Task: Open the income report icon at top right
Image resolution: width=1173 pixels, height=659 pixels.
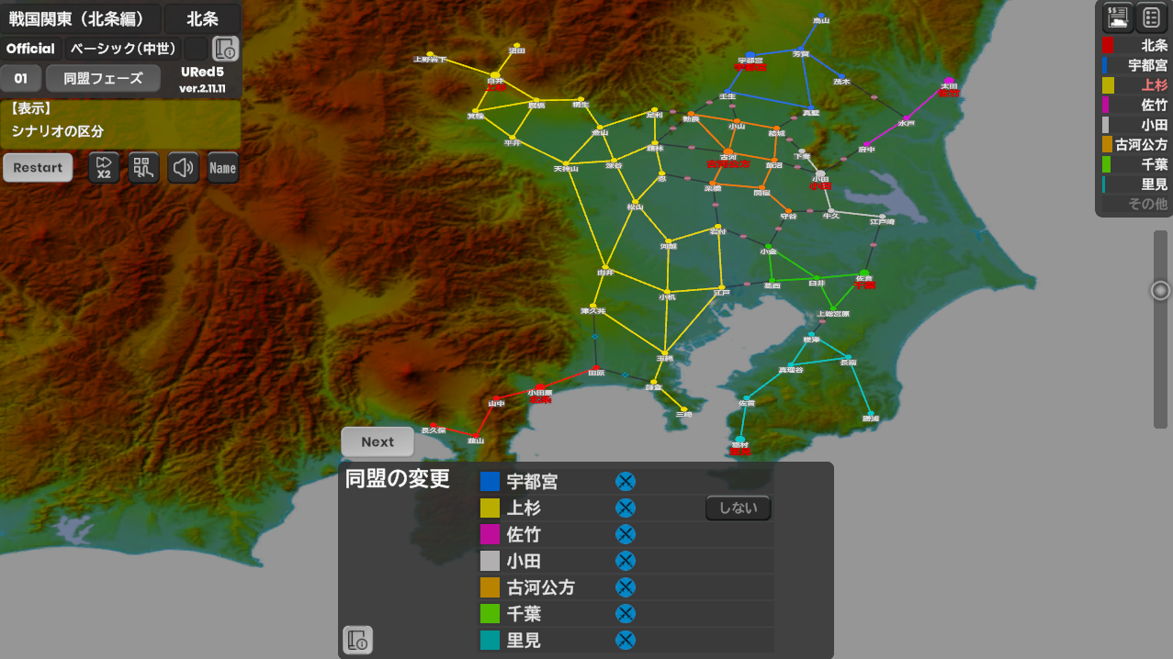Action: tap(1118, 17)
